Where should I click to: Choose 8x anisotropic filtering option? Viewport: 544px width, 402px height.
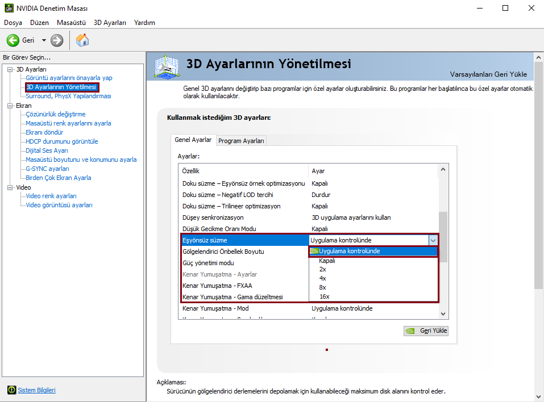[x=373, y=287]
